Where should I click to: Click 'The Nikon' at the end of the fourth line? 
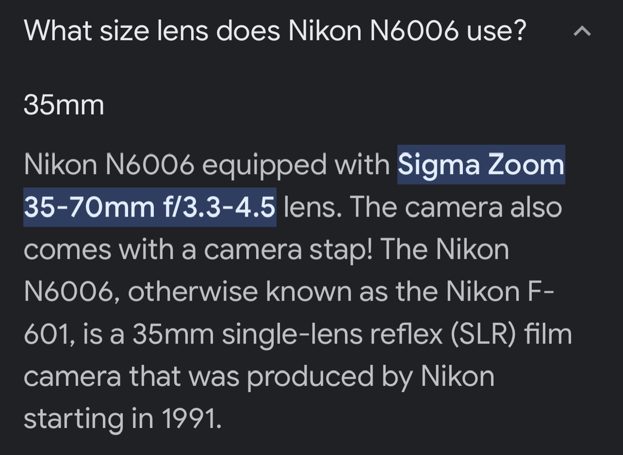[444, 249]
